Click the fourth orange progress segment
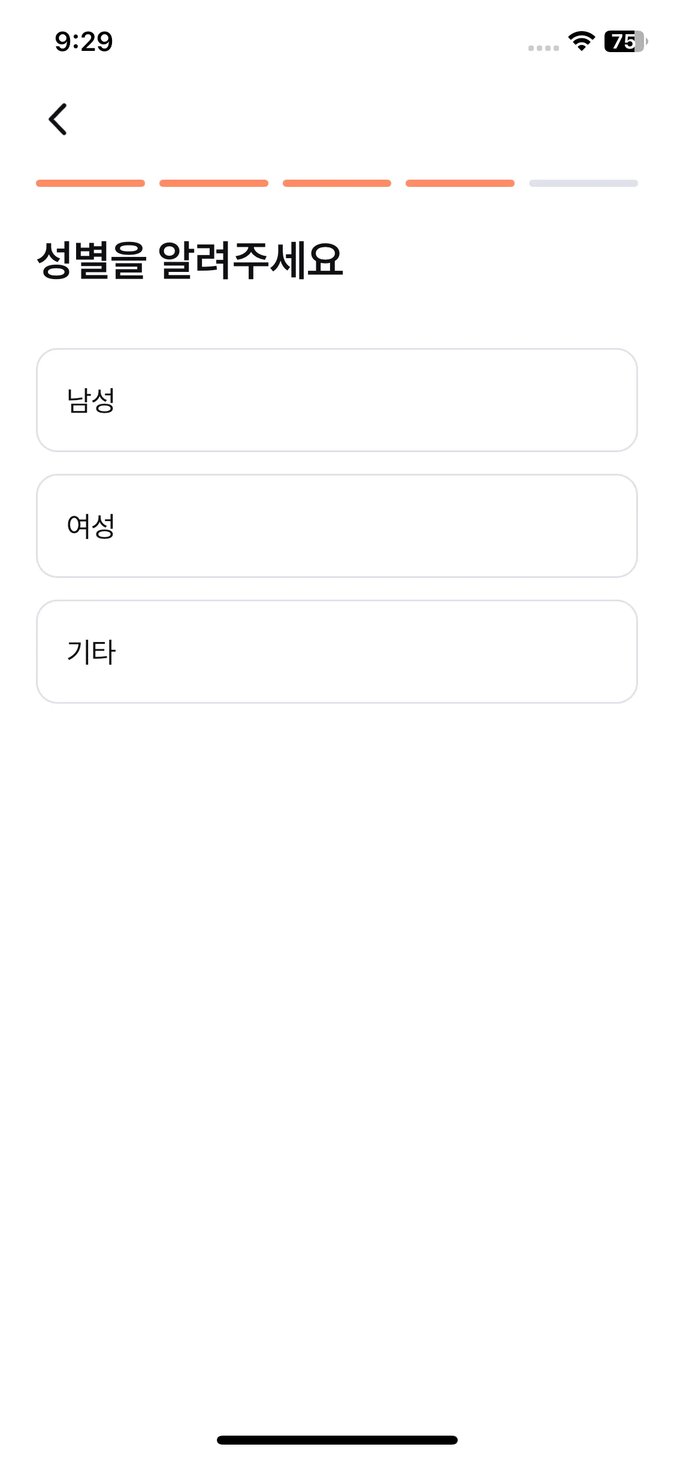This screenshot has height=1459, width=674. coord(460,183)
